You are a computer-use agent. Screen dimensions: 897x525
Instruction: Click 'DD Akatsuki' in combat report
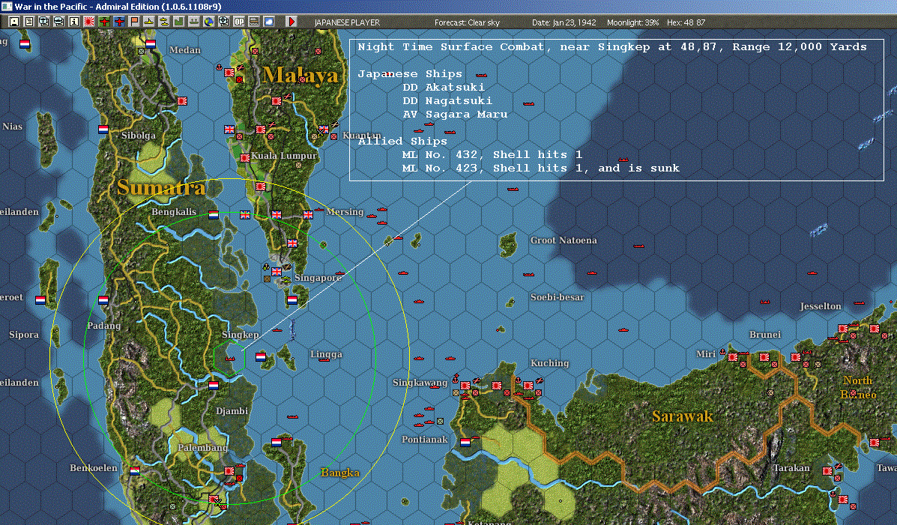coord(444,87)
